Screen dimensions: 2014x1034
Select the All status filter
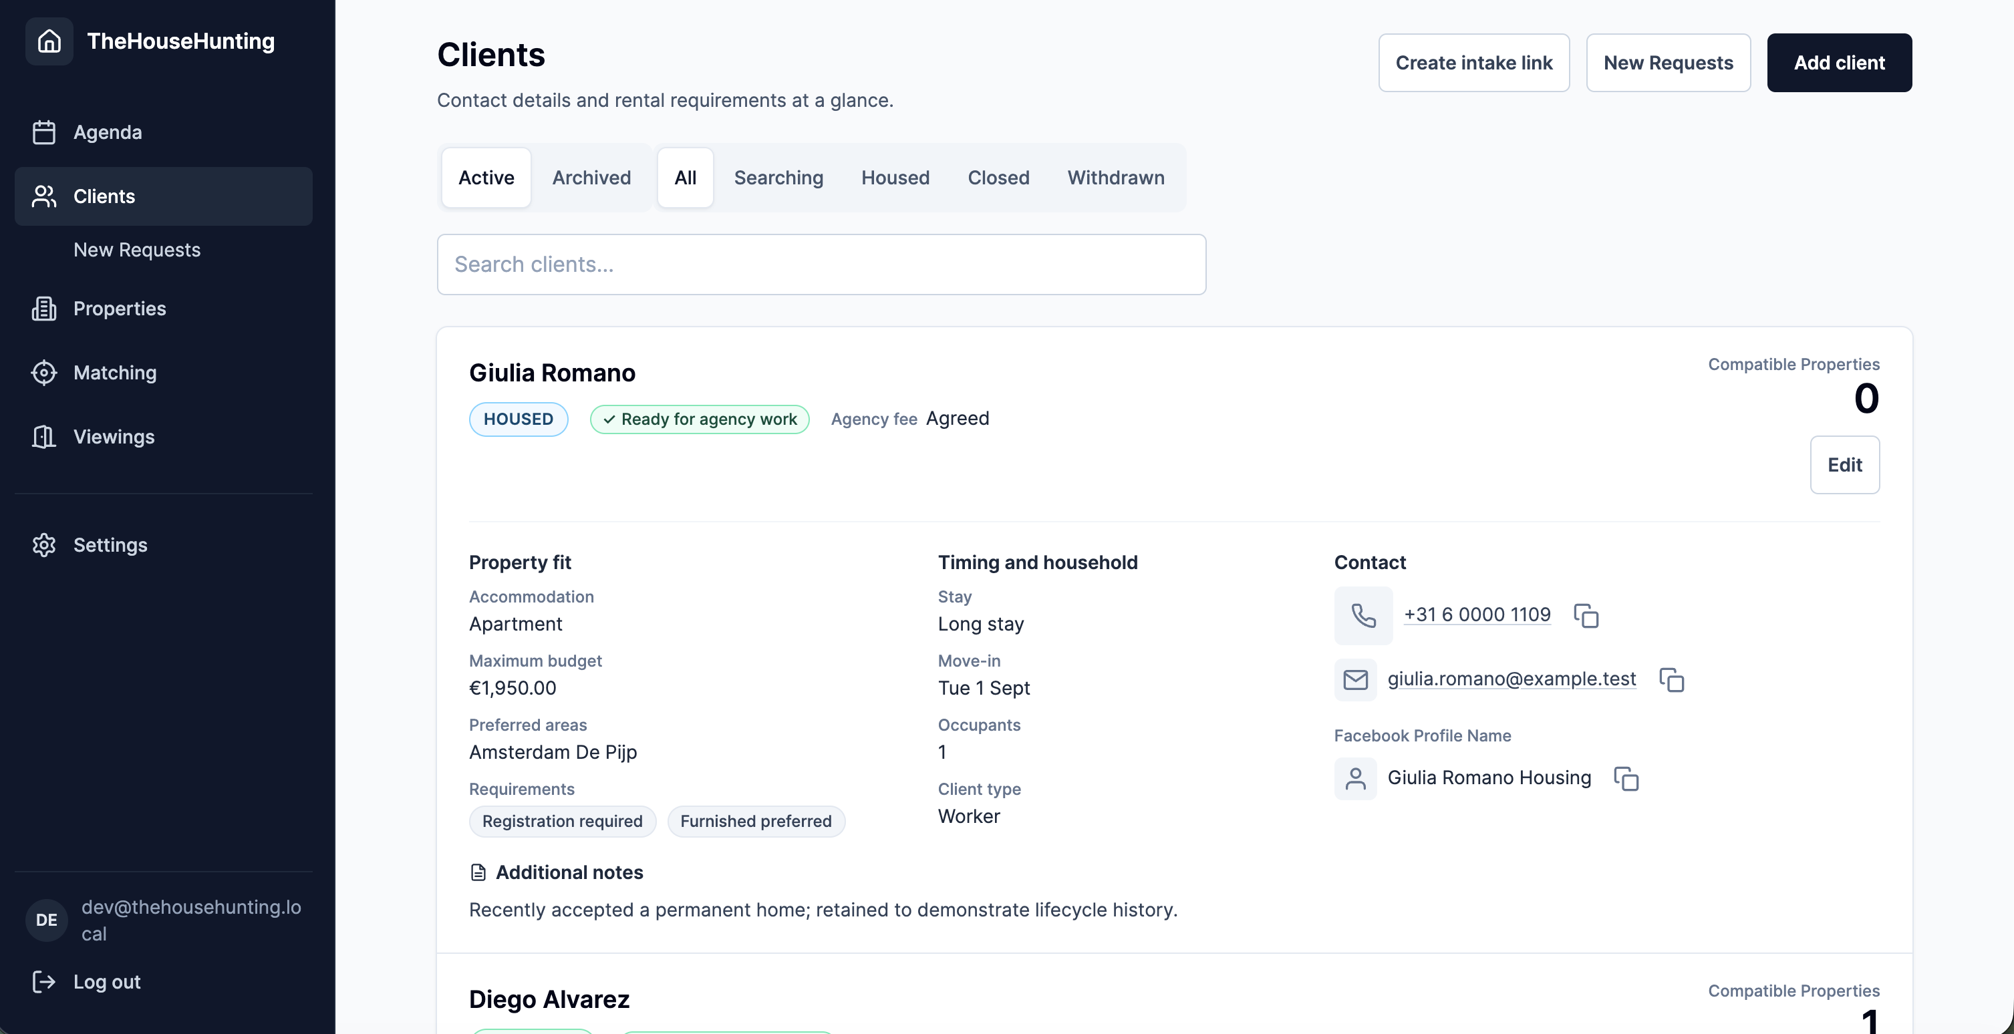coord(686,178)
